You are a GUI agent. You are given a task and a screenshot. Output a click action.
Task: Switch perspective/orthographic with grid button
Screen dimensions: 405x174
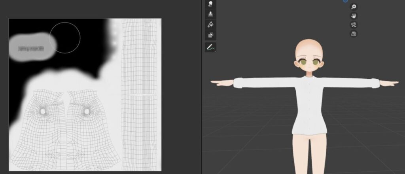(x=354, y=34)
